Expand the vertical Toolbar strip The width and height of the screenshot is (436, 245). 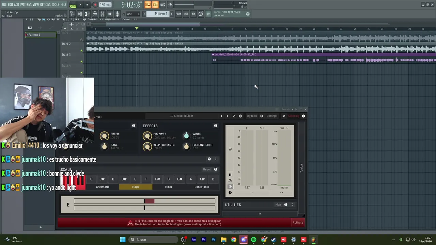[x=301, y=168]
